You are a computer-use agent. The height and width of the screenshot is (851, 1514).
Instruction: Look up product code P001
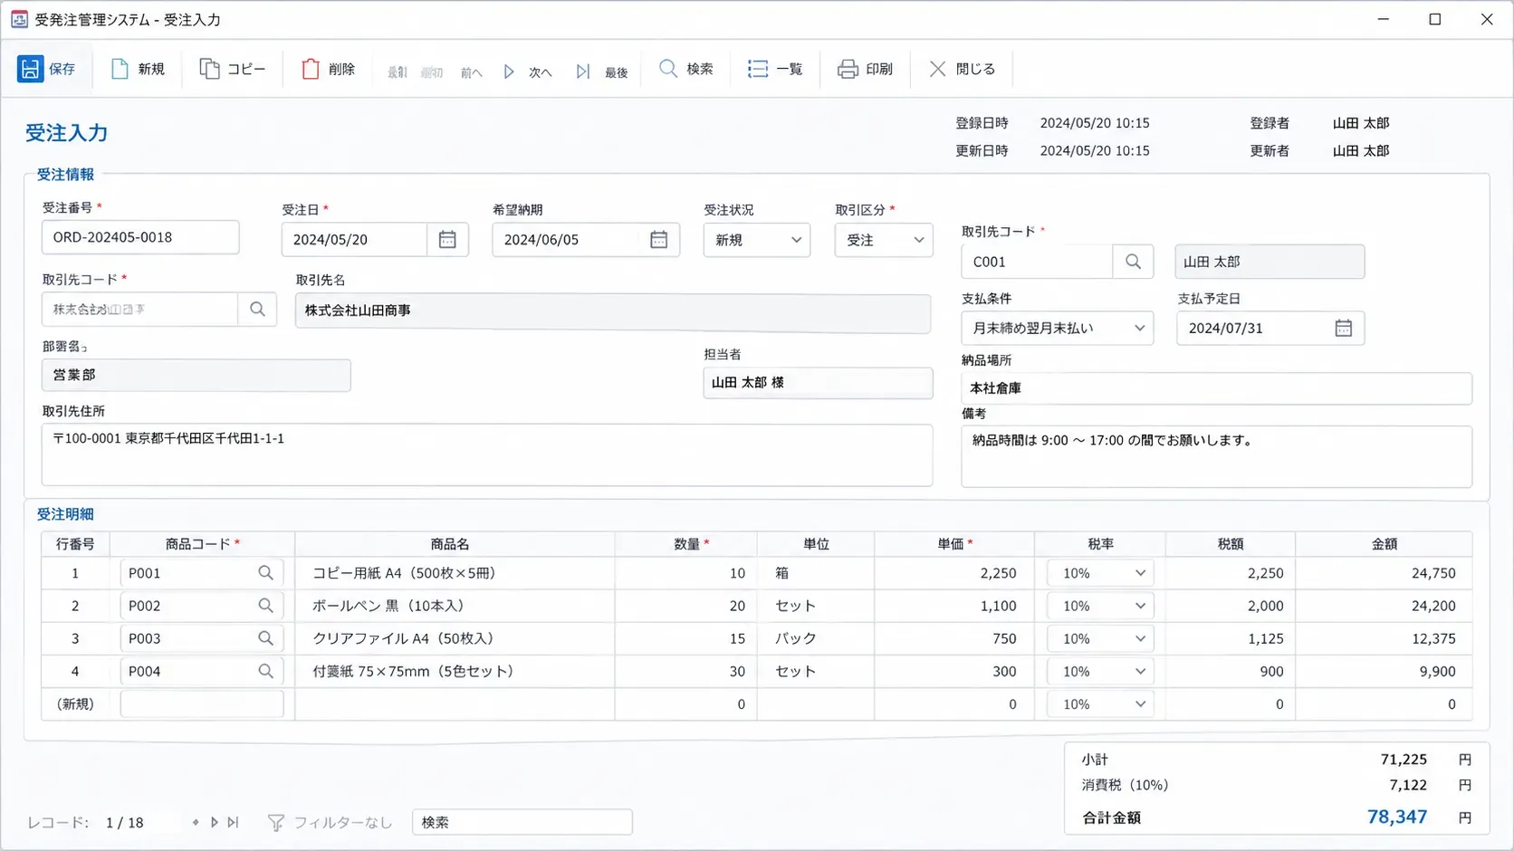(x=265, y=573)
